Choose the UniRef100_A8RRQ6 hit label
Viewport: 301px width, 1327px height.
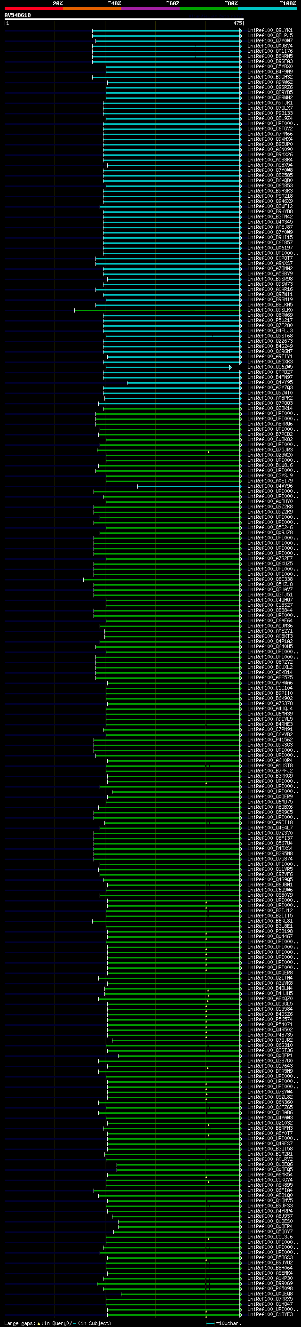coord(270,424)
